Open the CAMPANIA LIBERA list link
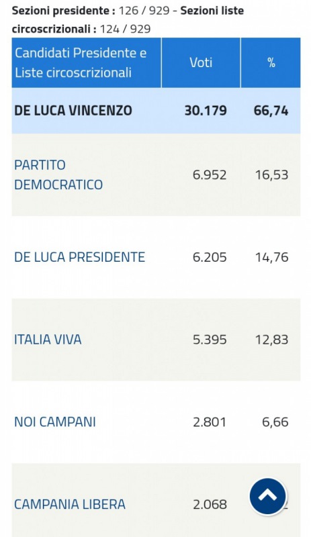 tap(70, 505)
